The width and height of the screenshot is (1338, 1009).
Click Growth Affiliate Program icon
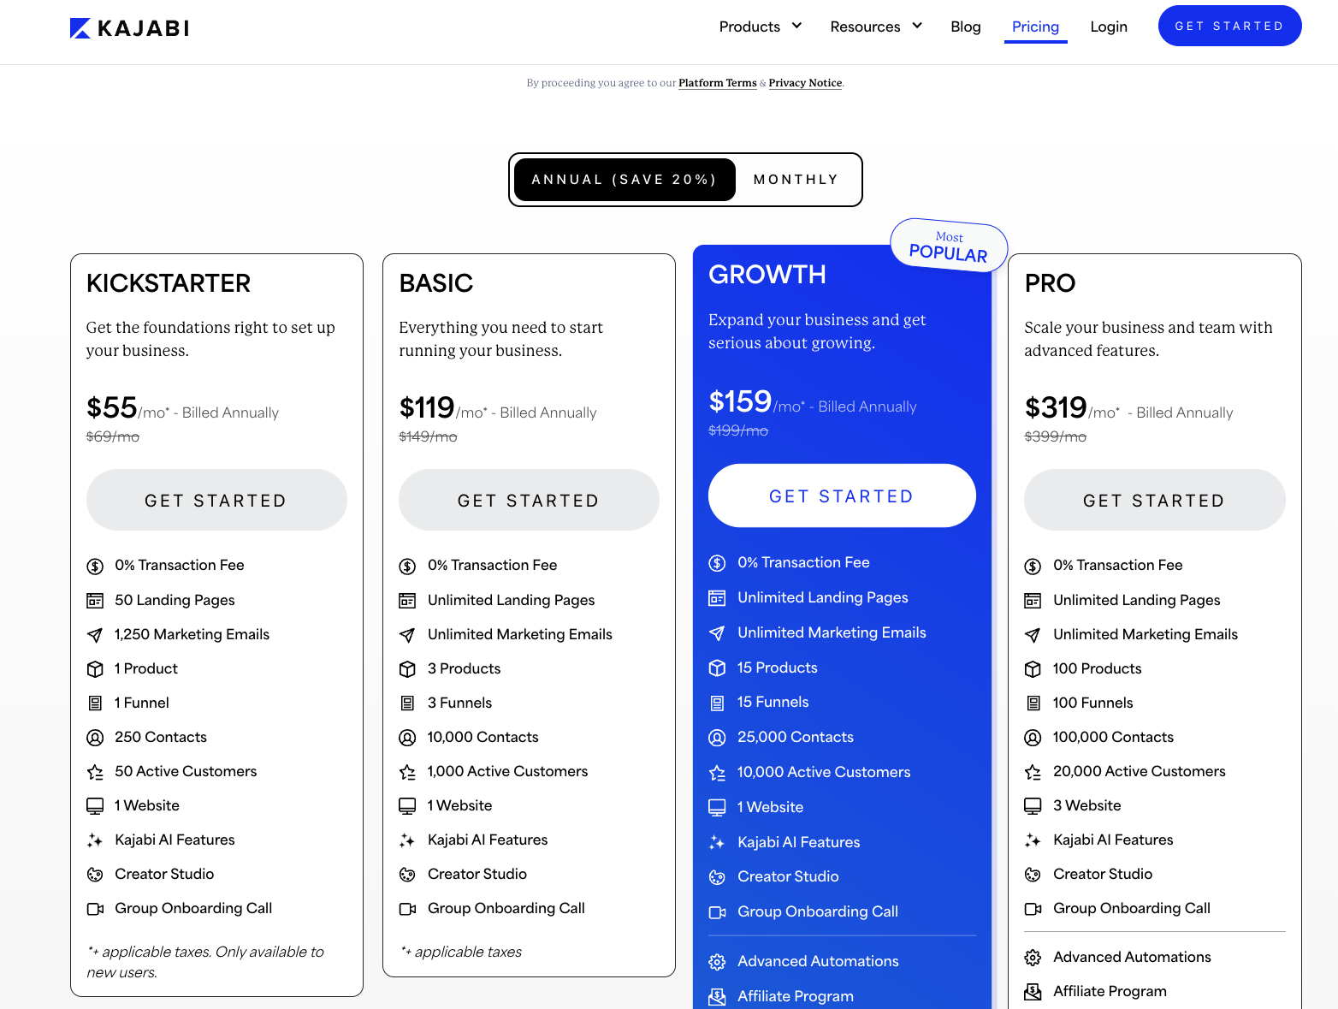[x=717, y=997]
